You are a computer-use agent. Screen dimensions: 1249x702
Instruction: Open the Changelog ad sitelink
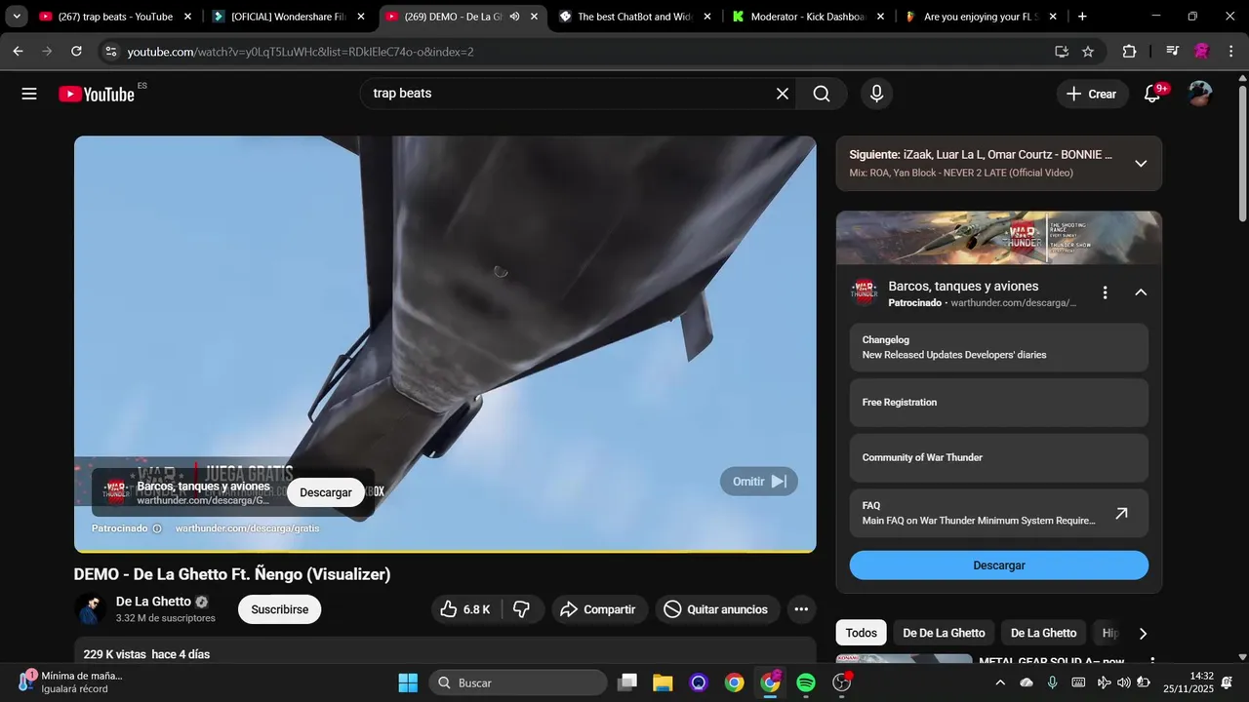tap(998, 347)
